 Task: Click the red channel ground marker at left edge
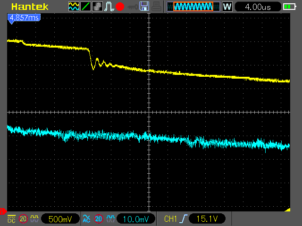point(3,211)
